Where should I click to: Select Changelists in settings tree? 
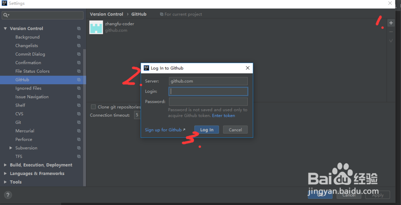click(26, 46)
